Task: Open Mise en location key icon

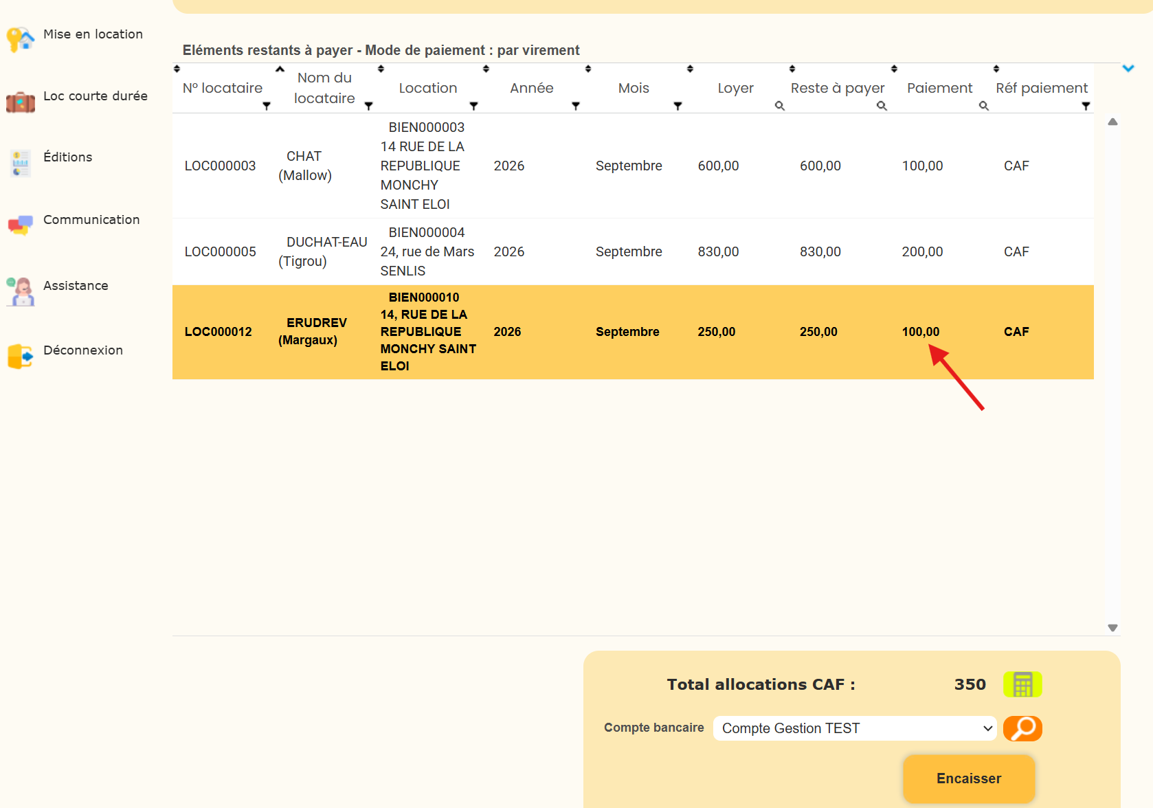Action: click(x=20, y=38)
